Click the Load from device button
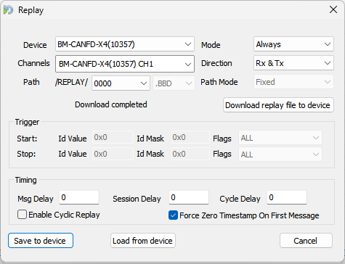 pos(143,241)
